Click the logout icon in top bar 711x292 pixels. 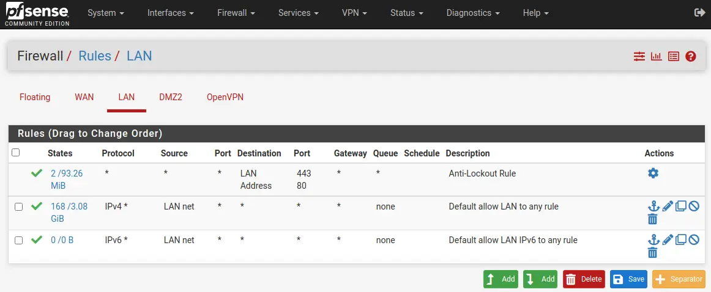699,13
